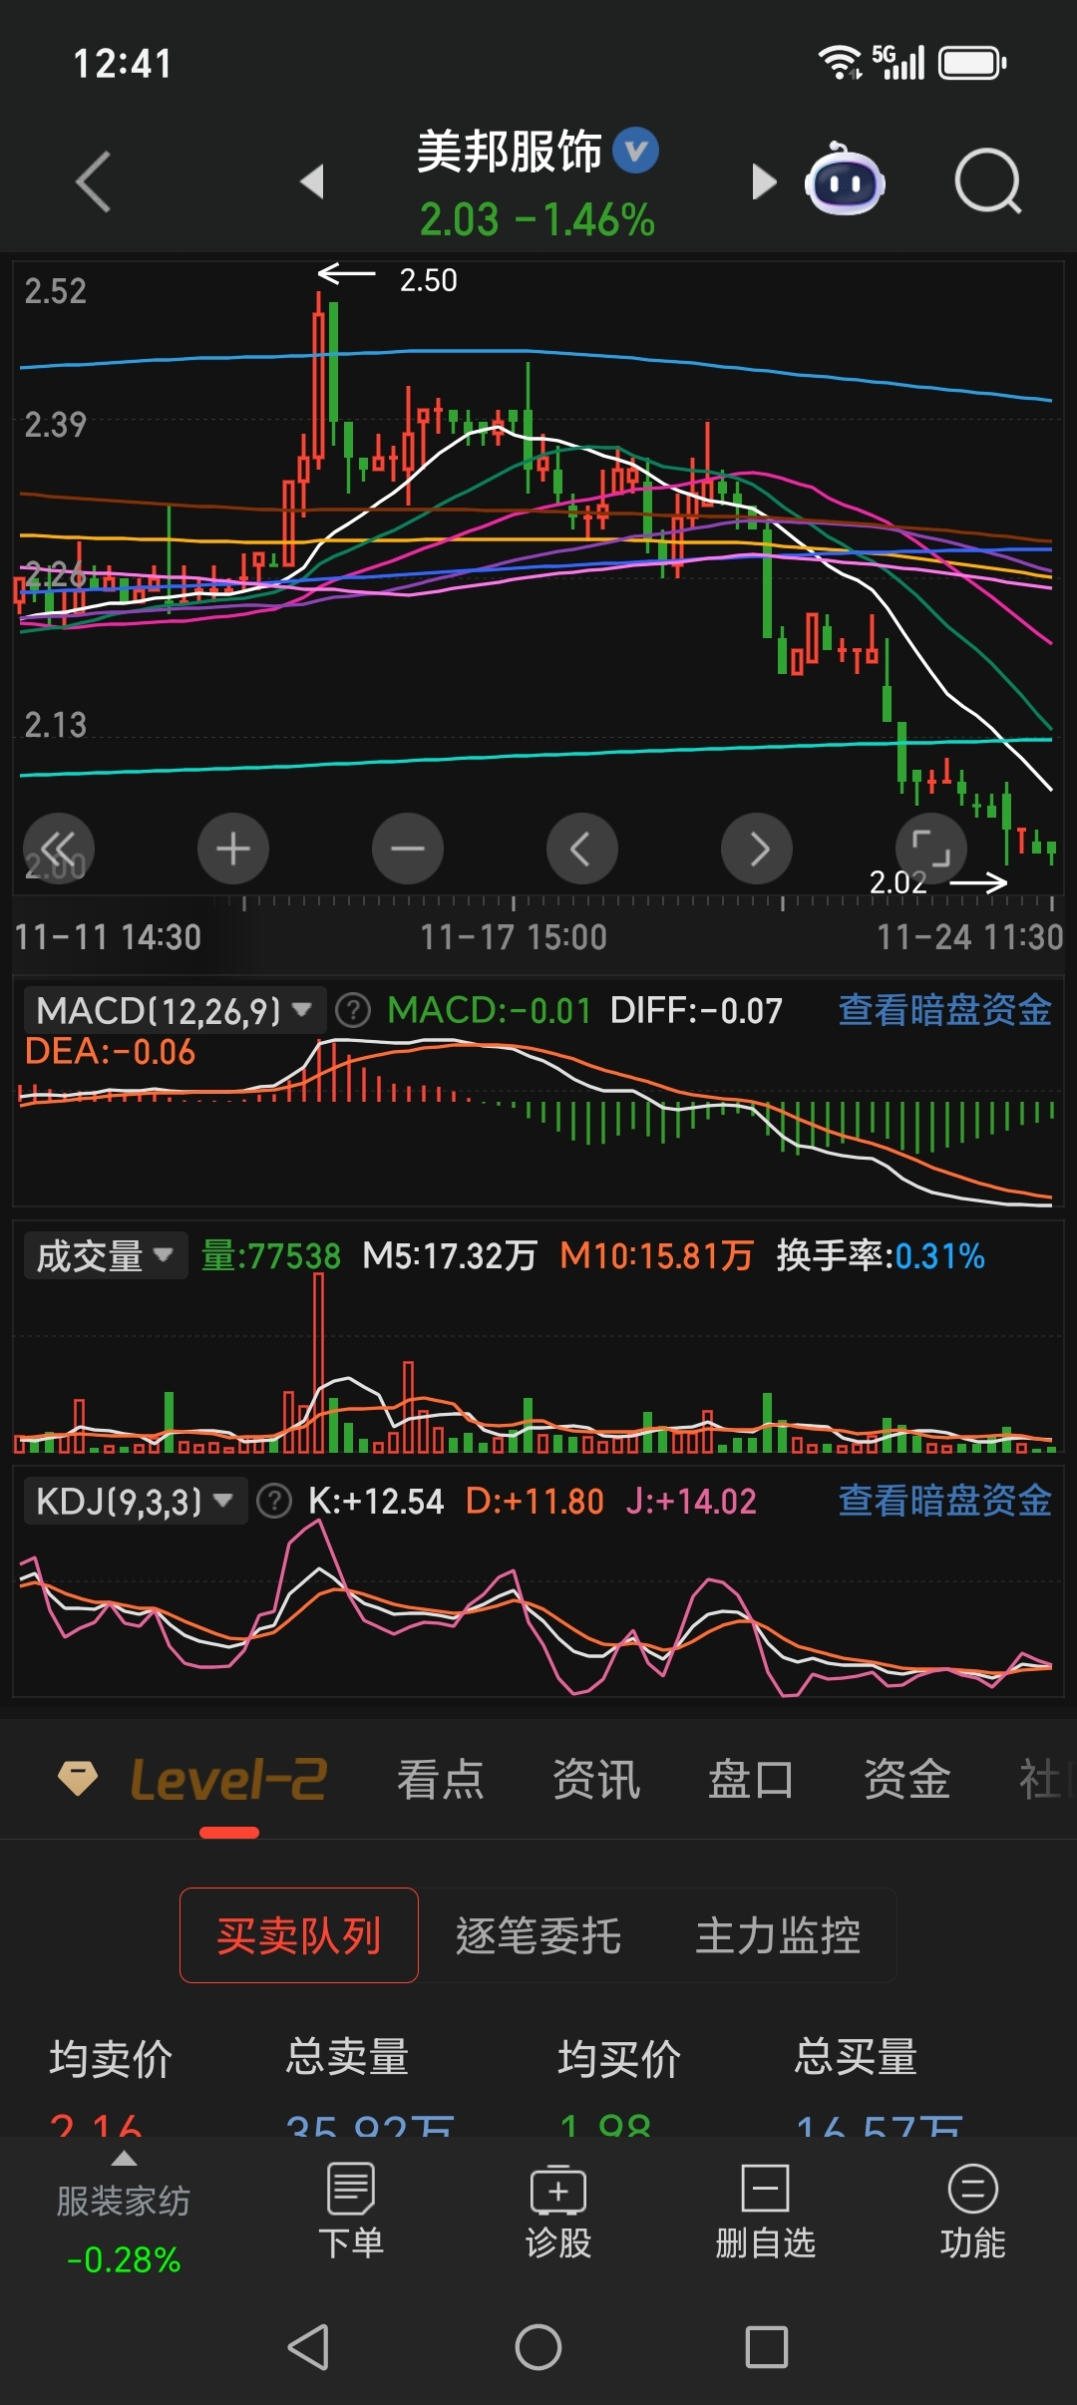Jump to earliest candles with double-left arrow
This screenshot has height=2405, width=1077.
click(x=59, y=850)
